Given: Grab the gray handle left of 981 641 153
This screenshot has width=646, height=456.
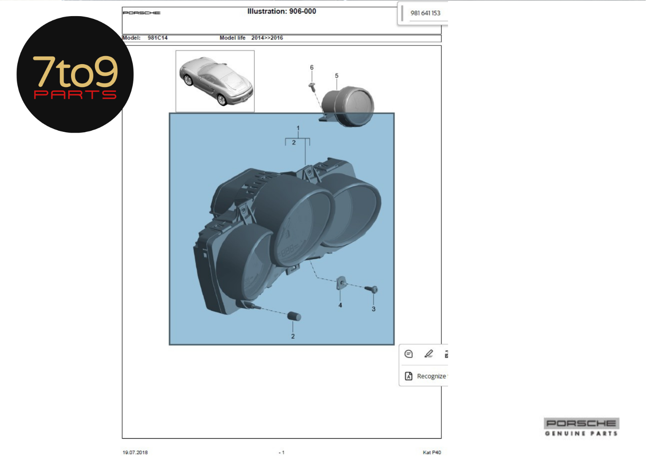Looking at the screenshot, I should pos(402,13).
